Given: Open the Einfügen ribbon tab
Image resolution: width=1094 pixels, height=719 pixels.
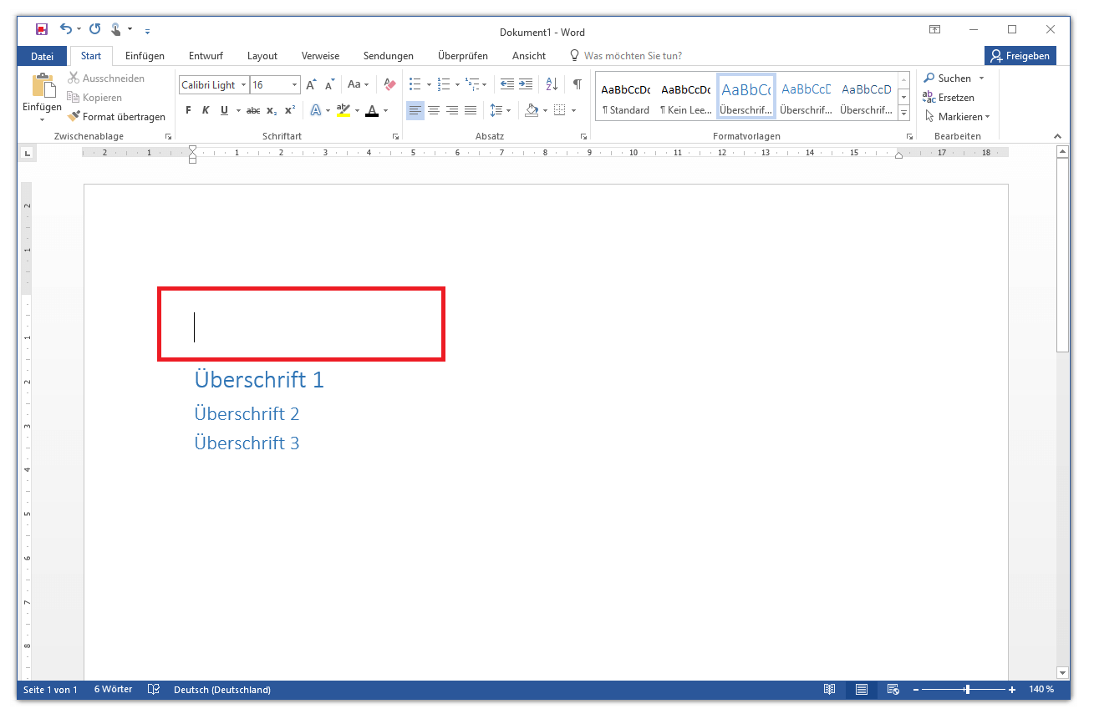Looking at the screenshot, I should pyautogui.click(x=145, y=56).
